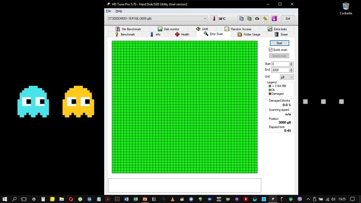This screenshot has height=203, width=361.
Task: Decrease the End value with down arrow
Action: click(291, 71)
